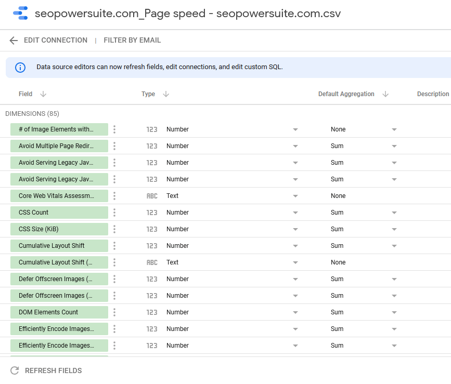Open three-dot menu for DOM Elements Count
451x384 pixels.
click(x=114, y=312)
